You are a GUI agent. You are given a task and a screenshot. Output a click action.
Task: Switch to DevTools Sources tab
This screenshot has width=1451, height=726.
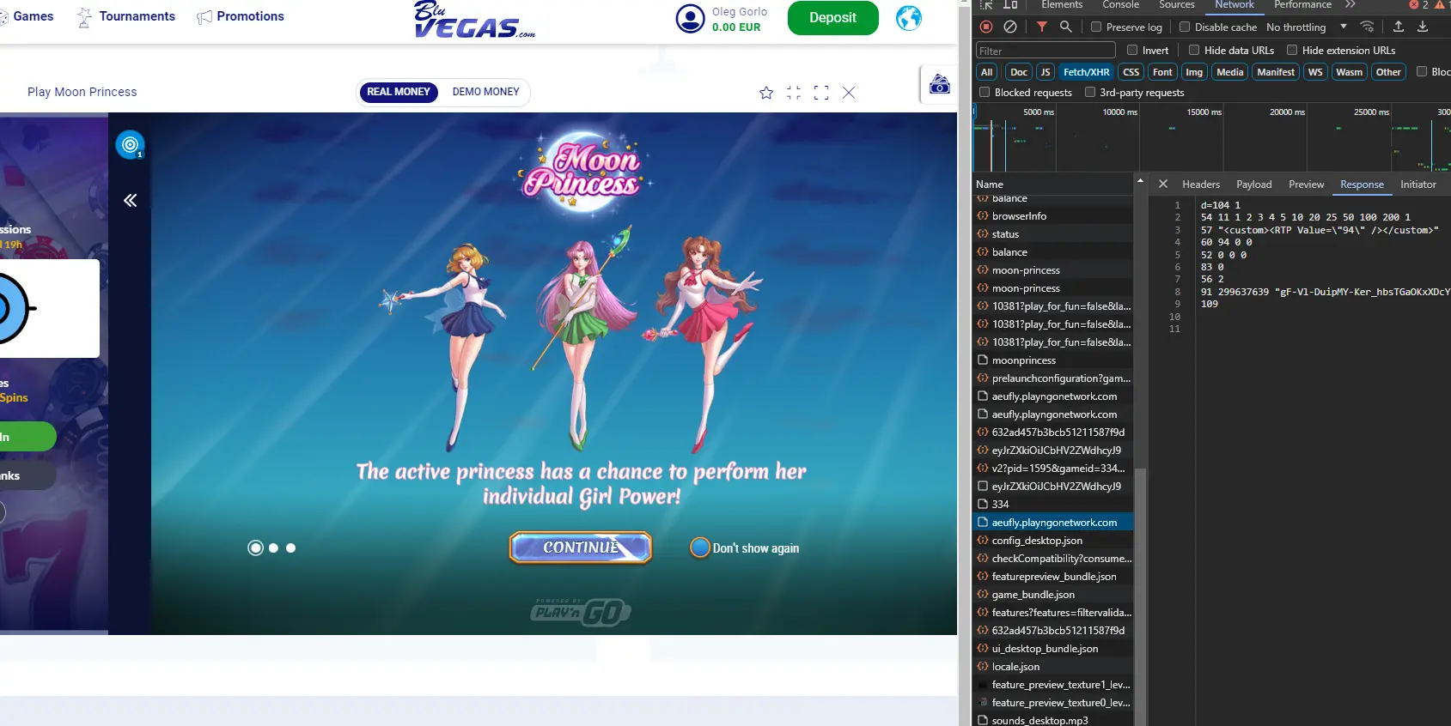point(1177,5)
